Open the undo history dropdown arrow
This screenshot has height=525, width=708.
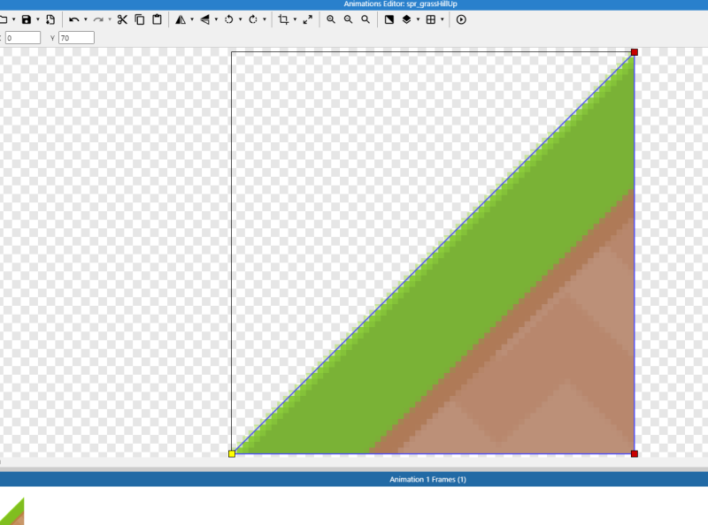click(86, 19)
